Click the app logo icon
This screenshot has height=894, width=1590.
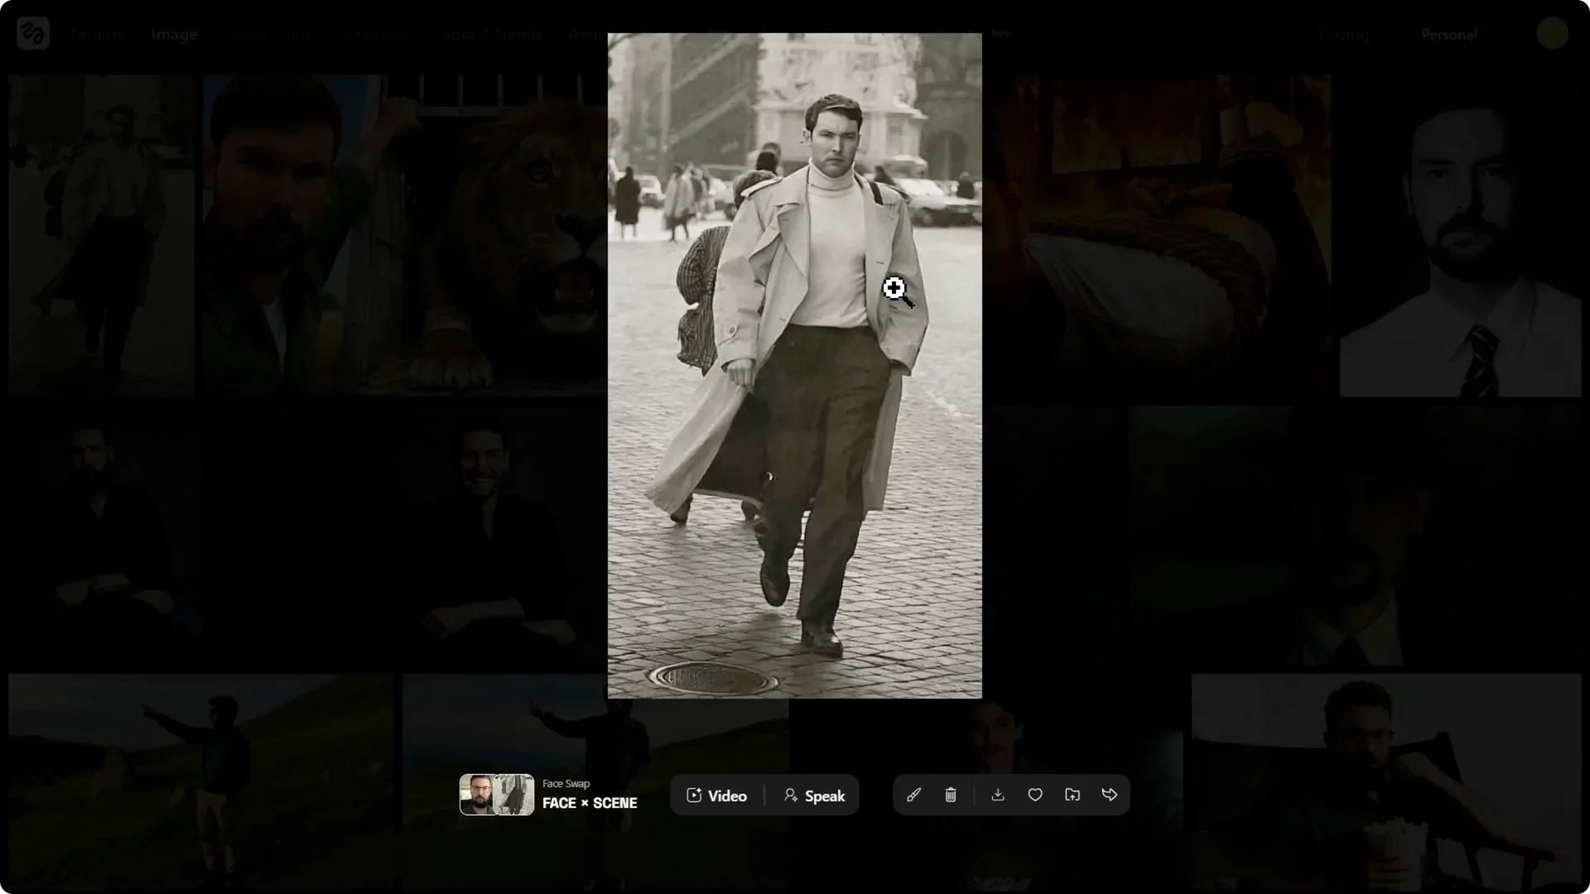33,34
